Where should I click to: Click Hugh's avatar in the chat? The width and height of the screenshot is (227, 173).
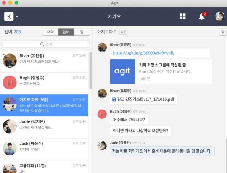coord(102,114)
